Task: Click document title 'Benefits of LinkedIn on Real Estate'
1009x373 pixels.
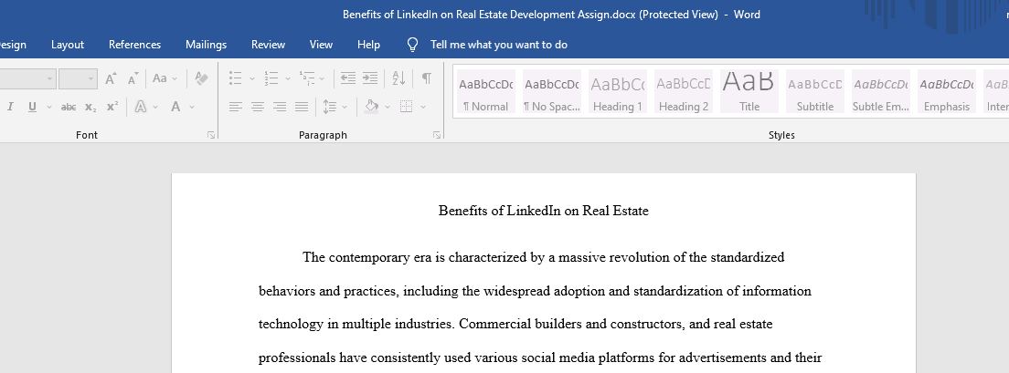Action: (x=543, y=211)
